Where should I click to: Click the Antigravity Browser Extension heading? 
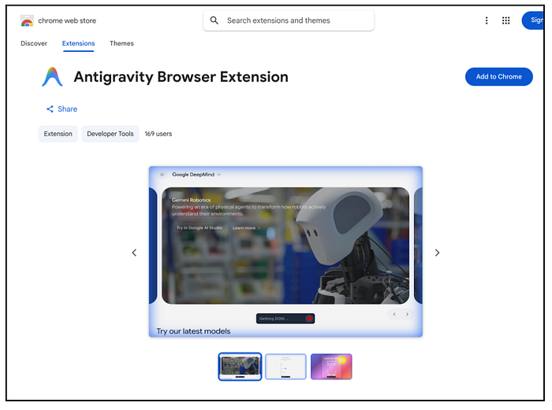pos(181,77)
